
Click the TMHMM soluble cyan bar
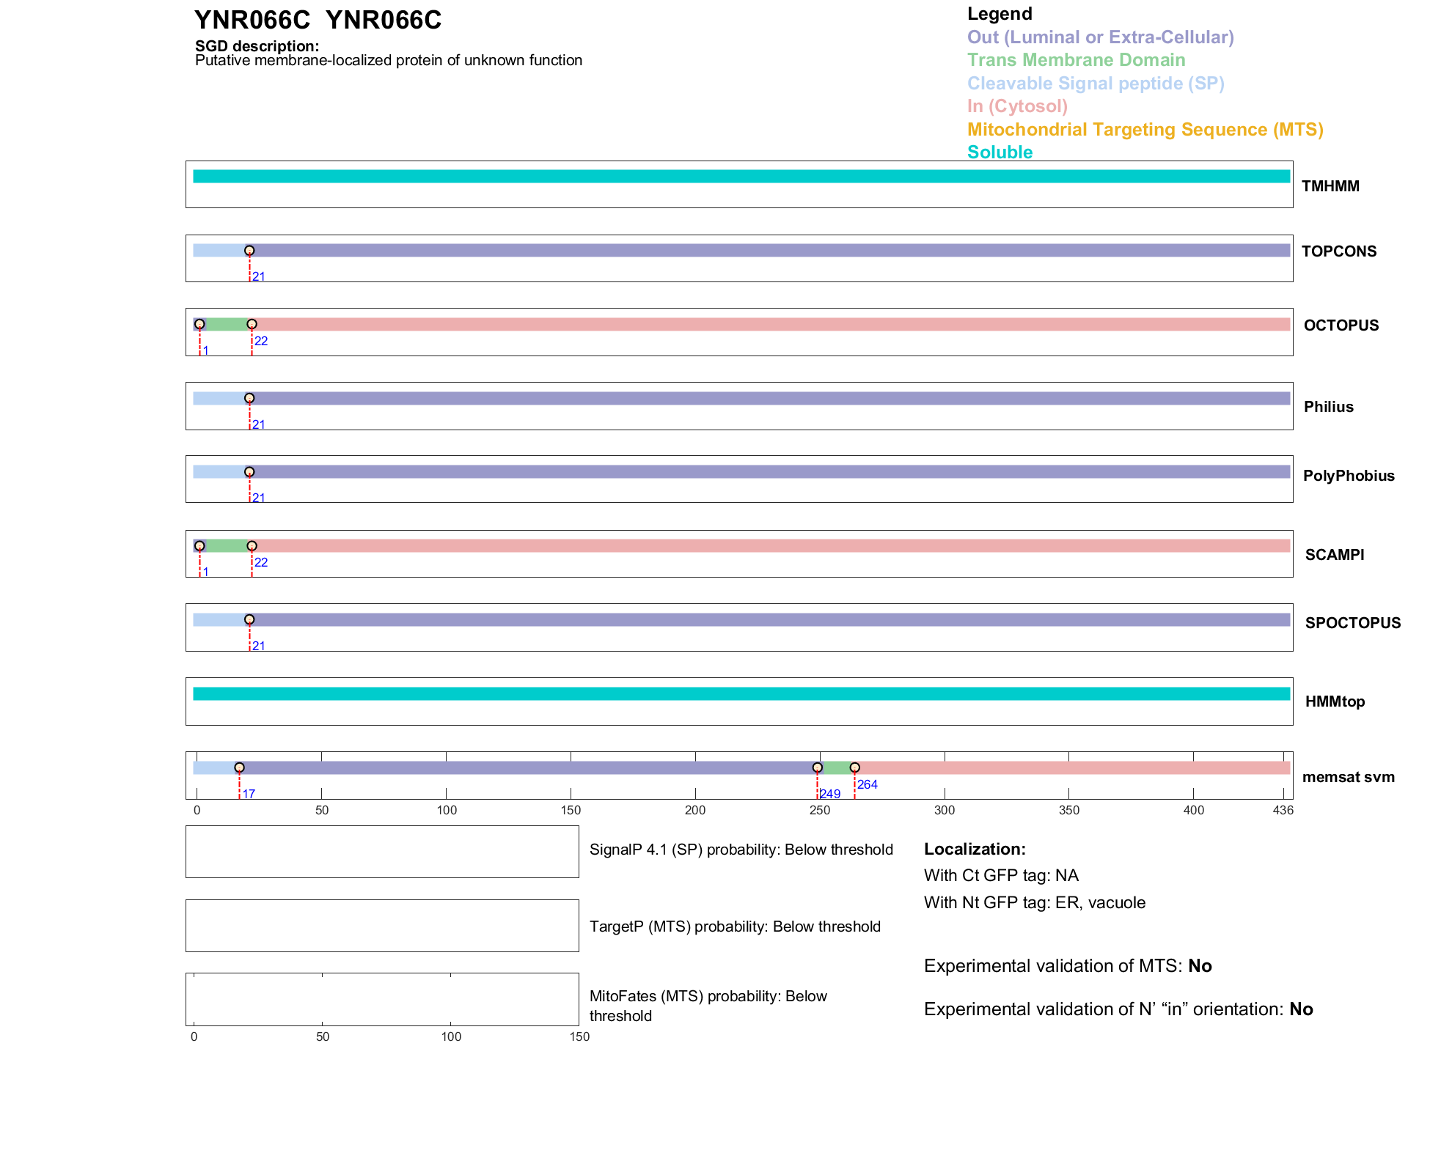(x=741, y=177)
